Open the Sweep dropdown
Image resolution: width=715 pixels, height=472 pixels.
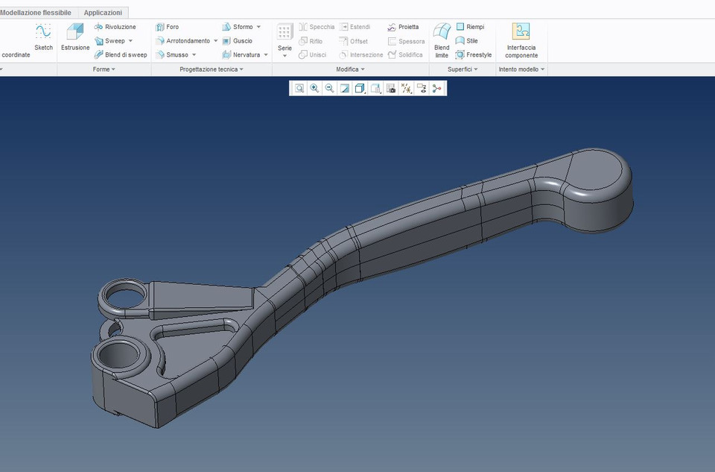pyautogui.click(x=131, y=40)
